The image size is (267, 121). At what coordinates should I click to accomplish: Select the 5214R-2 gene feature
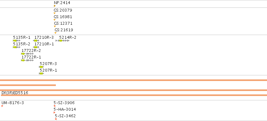tap(62, 41)
